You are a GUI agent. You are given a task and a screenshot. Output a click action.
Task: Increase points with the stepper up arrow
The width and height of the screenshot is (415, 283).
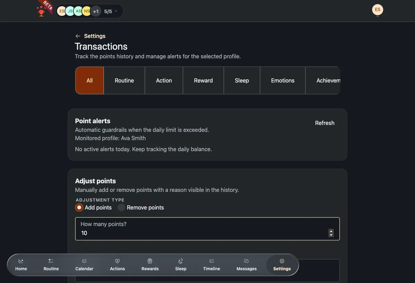pos(331,231)
